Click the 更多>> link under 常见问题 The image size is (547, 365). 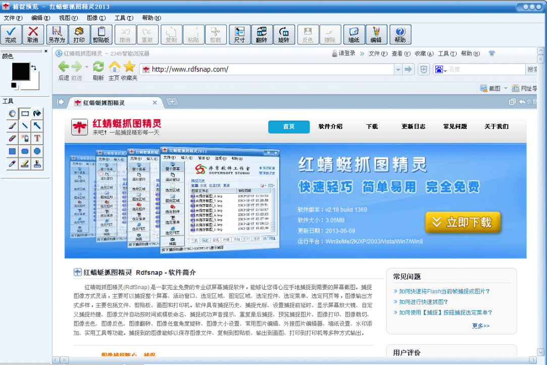tap(481, 326)
